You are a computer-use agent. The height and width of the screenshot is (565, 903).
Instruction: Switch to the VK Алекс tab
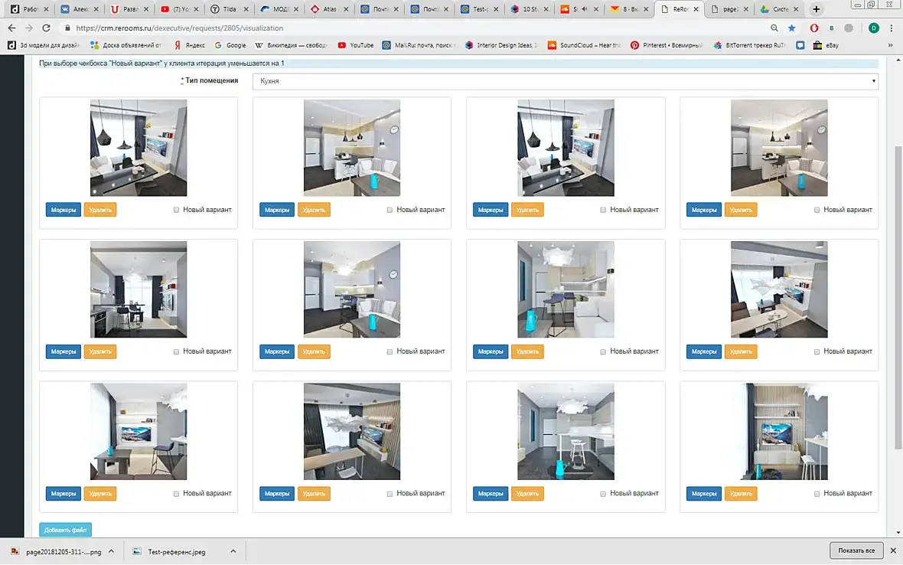[x=79, y=9]
